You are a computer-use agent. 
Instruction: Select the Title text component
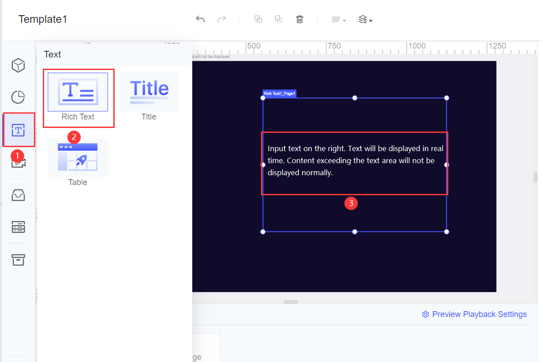(x=149, y=92)
